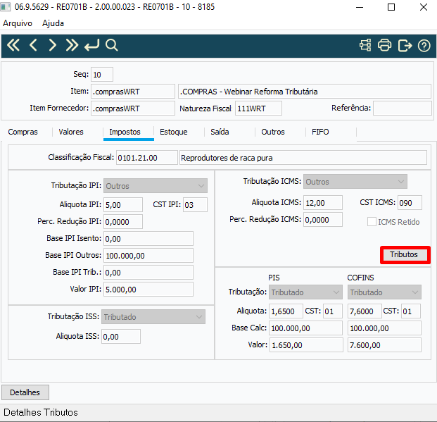Go to first record with double-left arrow
The width and height of the screenshot is (437, 422).
[13, 45]
